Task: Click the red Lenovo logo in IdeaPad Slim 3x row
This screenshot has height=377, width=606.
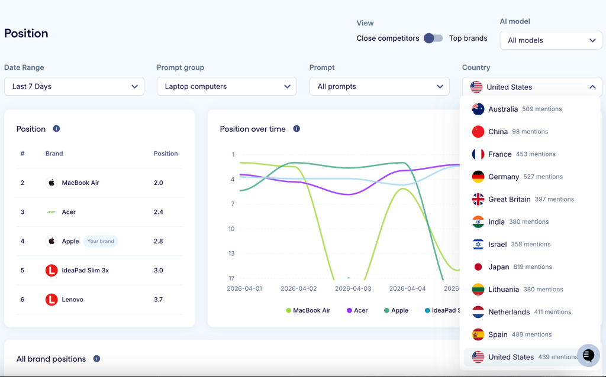Action: pos(51,271)
